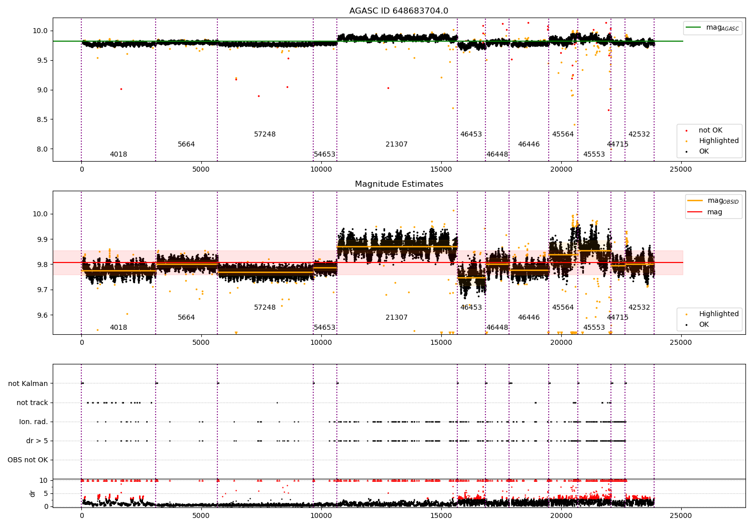Image resolution: width=753 pixels, height=527 pixels.
Task: Click the 'not Kalman' axis label
Action: click(x=28, y=384)
